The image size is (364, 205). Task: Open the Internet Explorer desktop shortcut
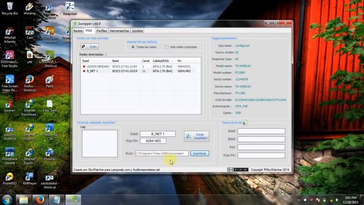[30, 156]
